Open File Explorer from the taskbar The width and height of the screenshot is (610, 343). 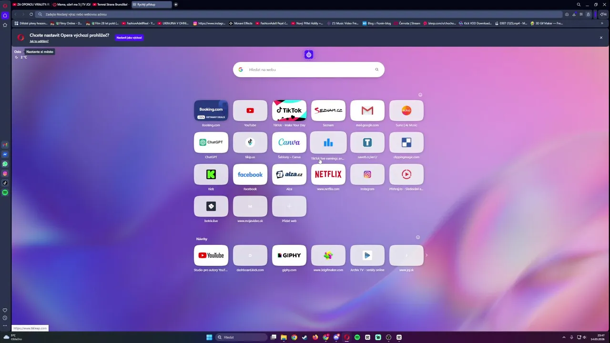(x=284, y=337)
